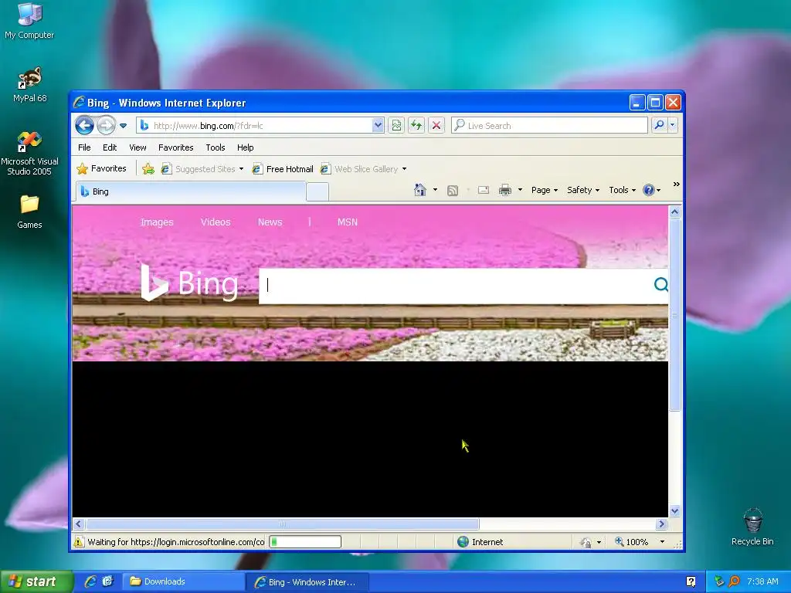Image resolution: width=791 pixels, height=593 pixels.
Task: Click the page loading progress bar
Action: click(x=305, y=542)
